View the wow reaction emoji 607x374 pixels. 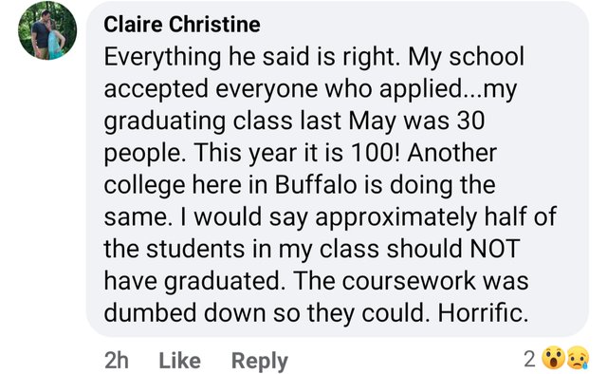(553, 358)
